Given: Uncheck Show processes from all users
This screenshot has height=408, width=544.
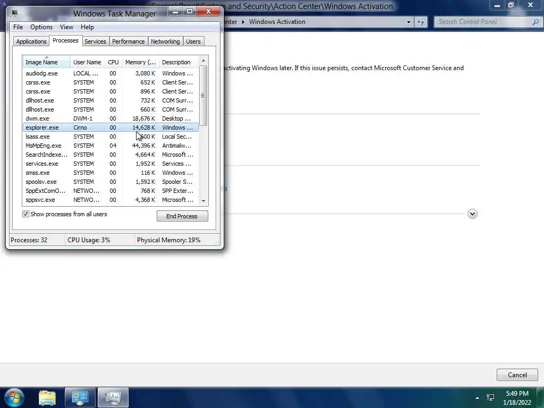Looking at the screenshot, I should click(x=25, y=214).
